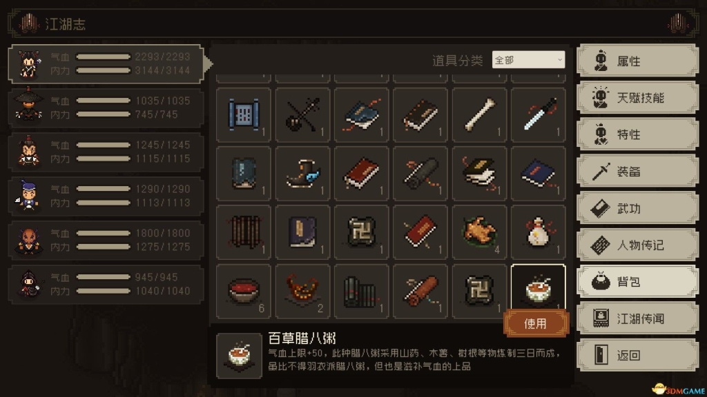707x397 pixels.
Task: Select the winged boot item
Action: click(x=302, y=174)
